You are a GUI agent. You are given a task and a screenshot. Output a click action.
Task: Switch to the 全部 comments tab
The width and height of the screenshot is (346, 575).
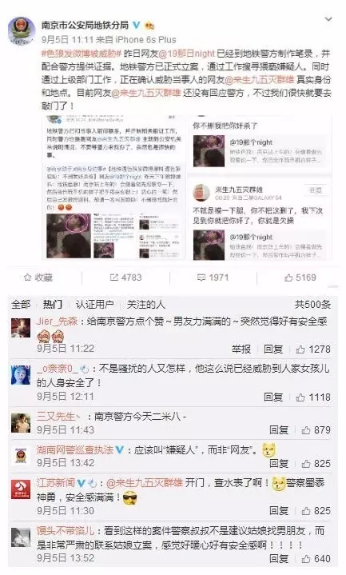[21, 305]
